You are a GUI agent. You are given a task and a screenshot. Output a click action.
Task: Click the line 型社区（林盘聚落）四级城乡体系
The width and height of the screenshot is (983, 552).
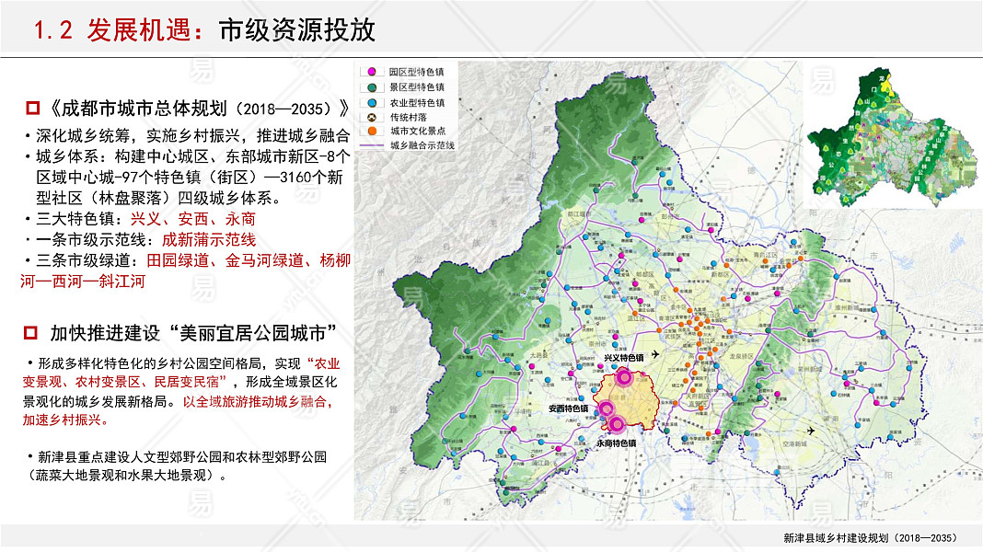coord(158,198)
